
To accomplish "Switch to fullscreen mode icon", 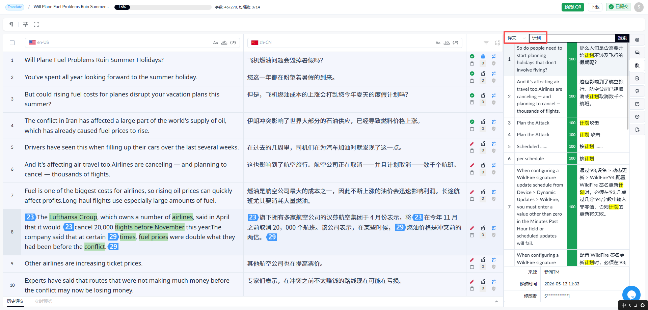I will (36, 24).
